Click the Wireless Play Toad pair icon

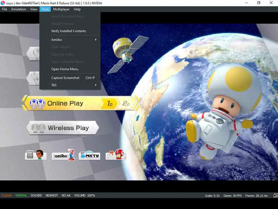[39, 128]
